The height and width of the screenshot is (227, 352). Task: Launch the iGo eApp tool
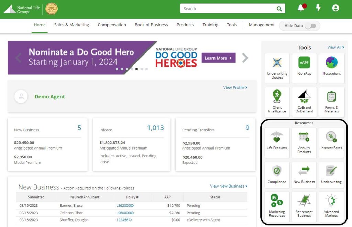pos(304,68)
